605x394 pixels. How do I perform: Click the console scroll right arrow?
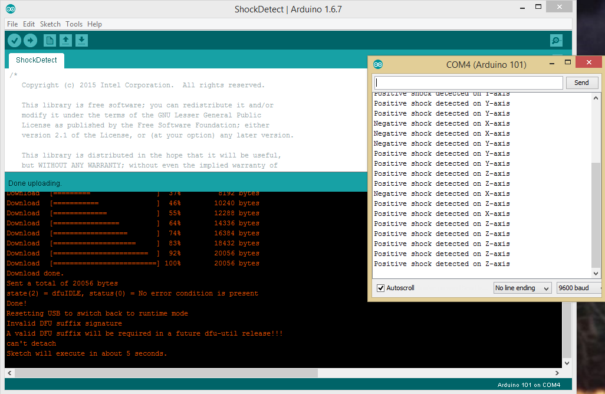557,373
